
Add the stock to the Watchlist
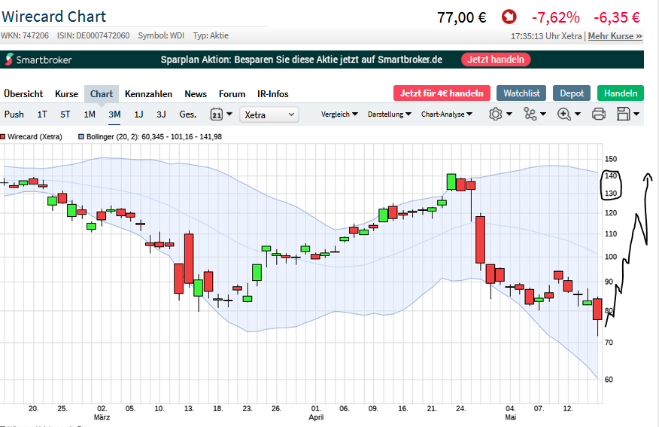[x=521, y=93]
